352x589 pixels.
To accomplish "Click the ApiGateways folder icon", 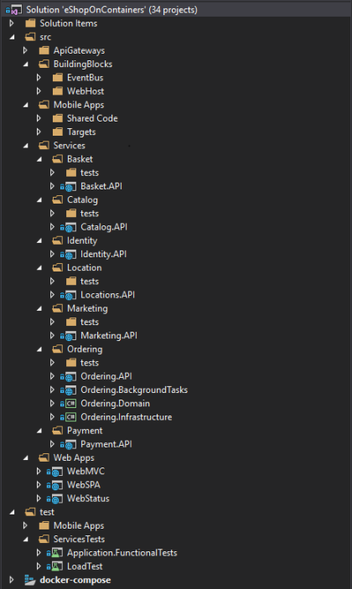I will 44,50.
